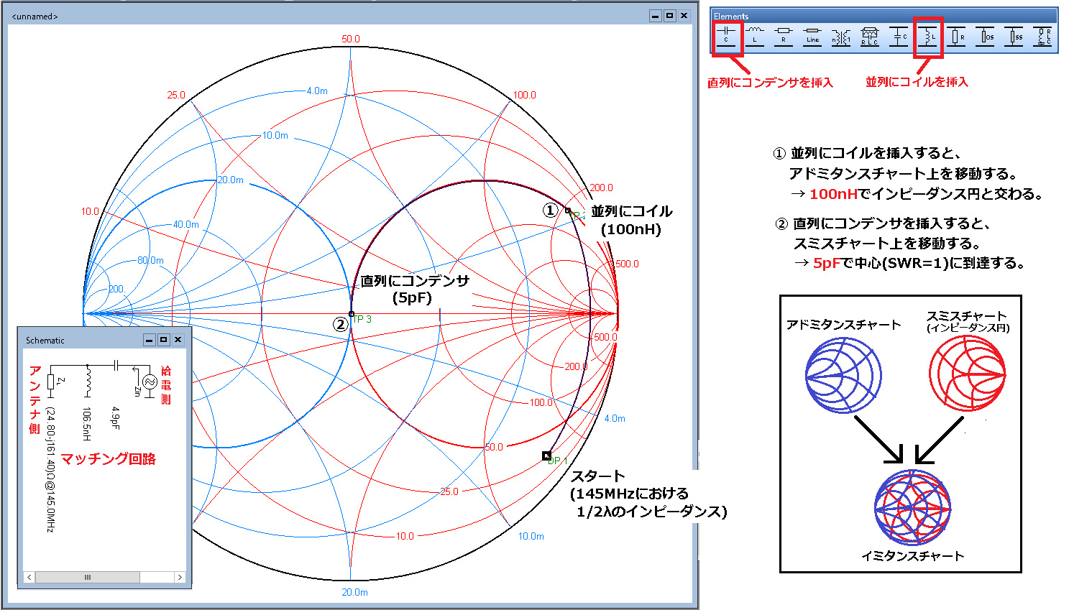Viewport: 1069px width, 610px height.
Task: Select the series inductor (L) element
Action: (755, 36)
